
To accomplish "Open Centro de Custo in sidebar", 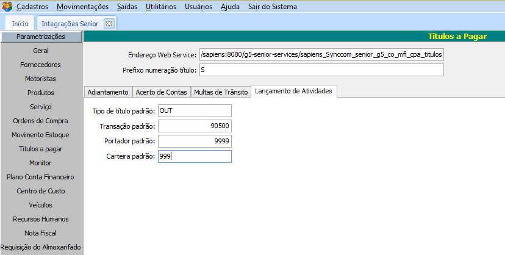I will coord(41,191).
